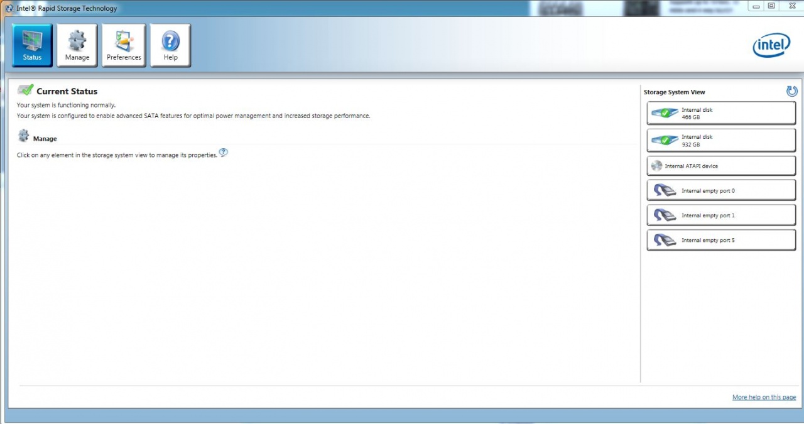Select Internal empty port 5
Image resolution: width=804 pixels, height=424 pixels.
click(x=721, y=240)
